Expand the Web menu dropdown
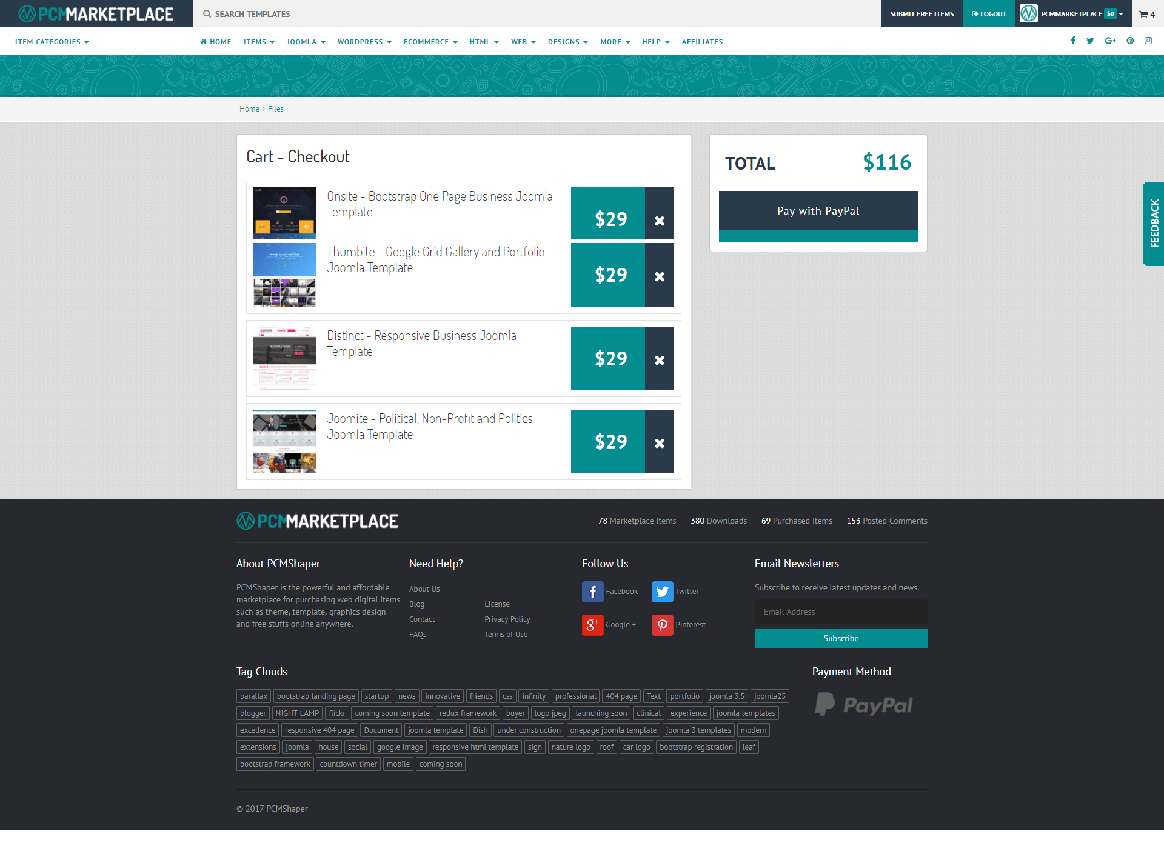This screenshot has height=857, width=1164. (523, 42)
